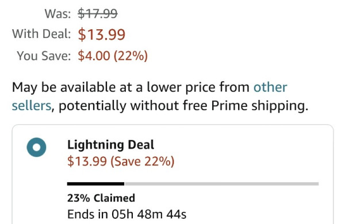Open the "other" link on first line
Screen dimensions: 345x224
[x=270, y=87]
